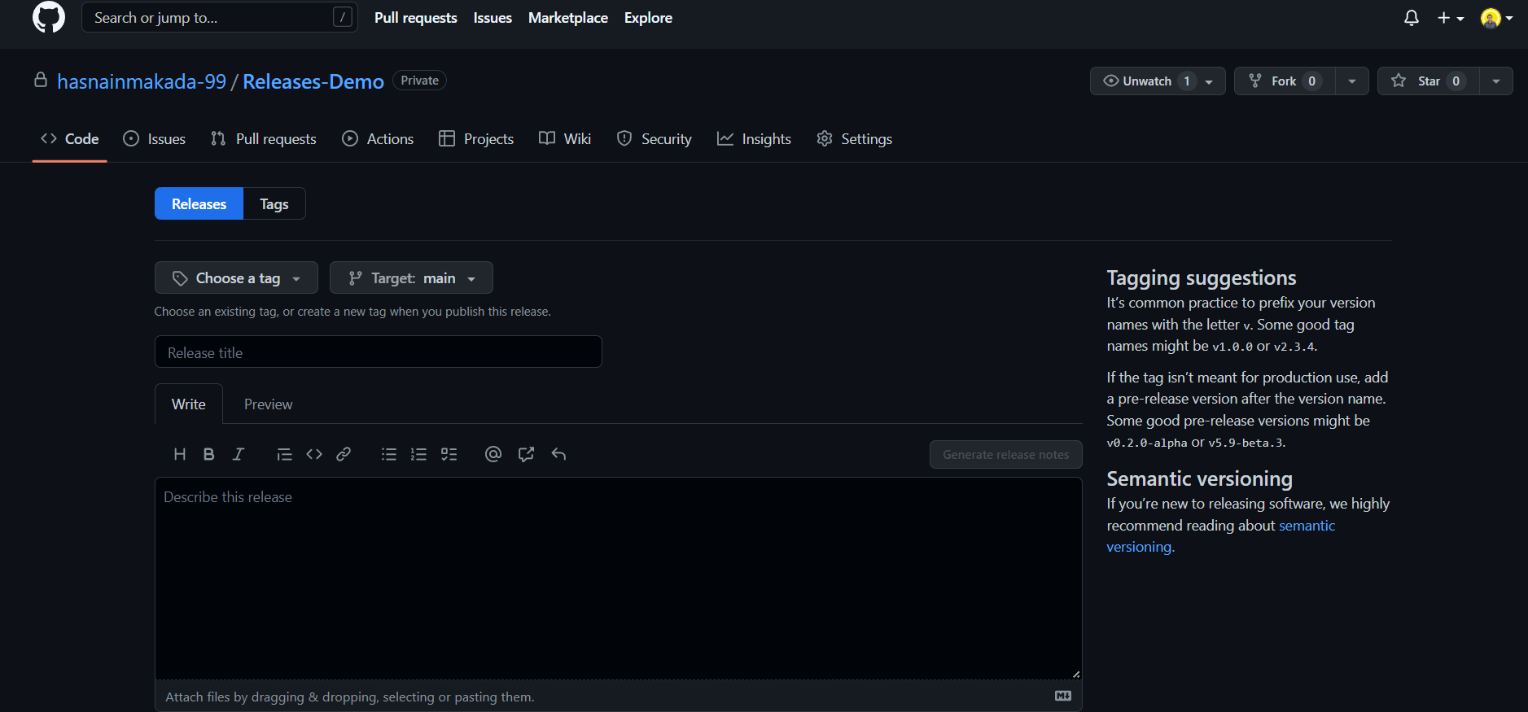Click the Describe this release textarea
The image size is (1528, 712).
(x=619, y=579)
